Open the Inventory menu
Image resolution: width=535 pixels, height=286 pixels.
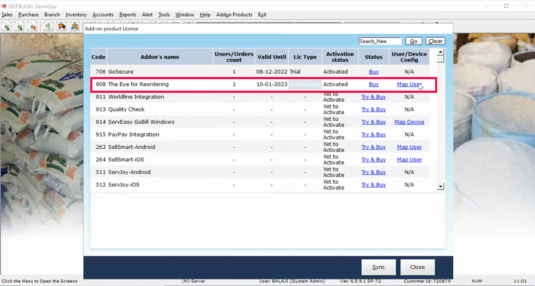pyautogui.click(x=76, y=15)
